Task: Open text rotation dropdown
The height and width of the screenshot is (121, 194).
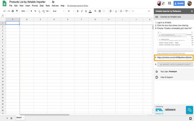Action: pos(127,11)
